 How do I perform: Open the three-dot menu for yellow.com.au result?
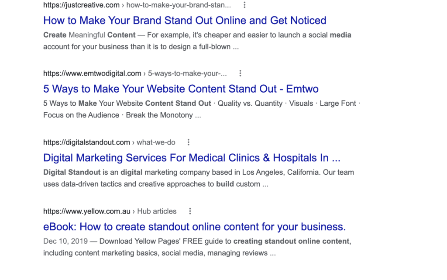click(190, 211)
